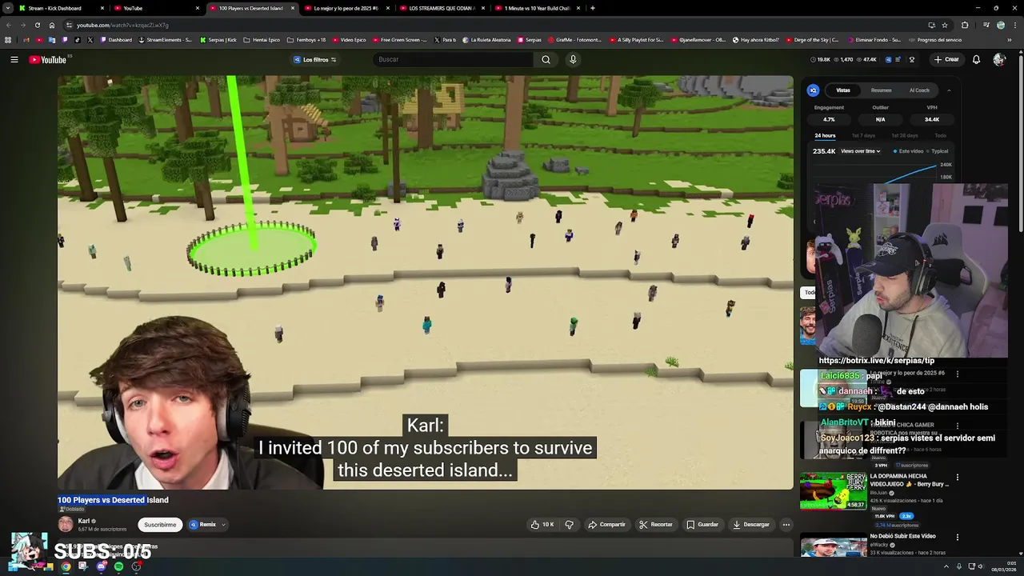1024x576 pixels.
Task: Open the Karl channel name link
Action: click(x=83, y=521)
